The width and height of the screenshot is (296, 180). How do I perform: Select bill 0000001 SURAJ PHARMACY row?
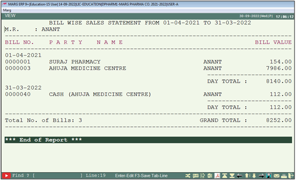pyautogui.click(x=148, y=62)
